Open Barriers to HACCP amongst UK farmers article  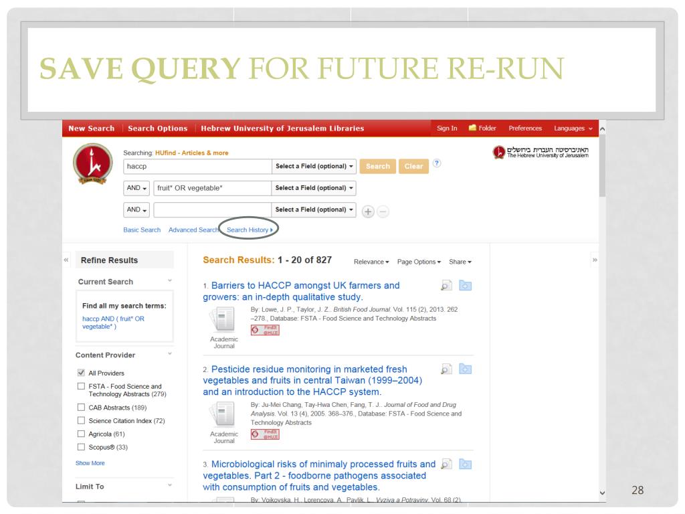(302, 291)
